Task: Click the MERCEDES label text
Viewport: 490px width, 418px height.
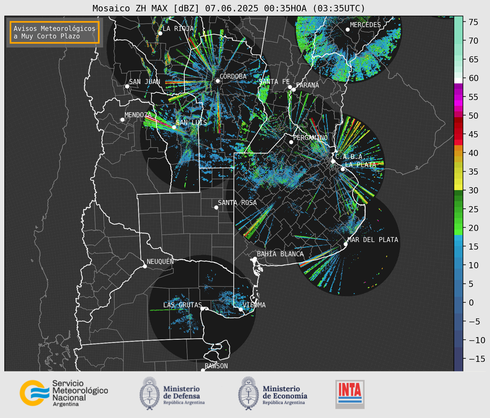Action: (365, 25)
